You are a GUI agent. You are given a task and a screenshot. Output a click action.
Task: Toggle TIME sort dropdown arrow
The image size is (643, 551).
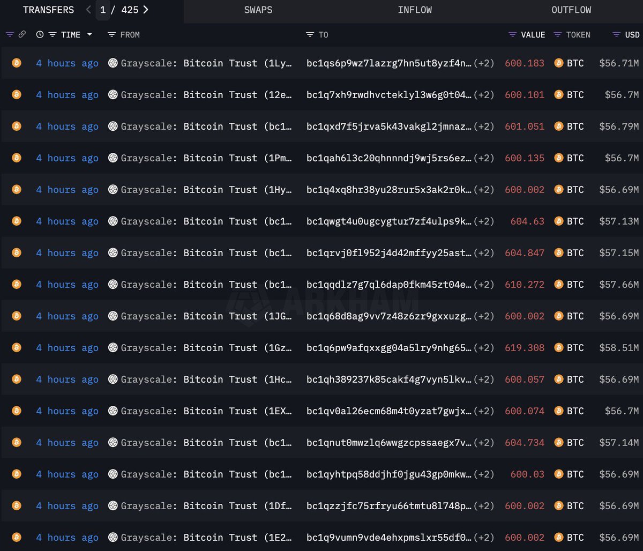(89, 34)
